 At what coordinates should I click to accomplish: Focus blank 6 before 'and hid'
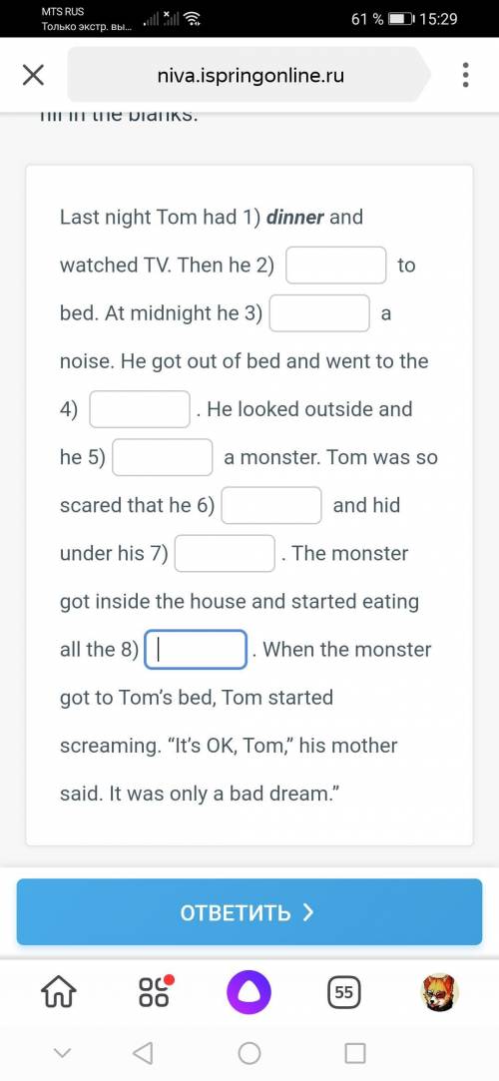pos(271,505)
